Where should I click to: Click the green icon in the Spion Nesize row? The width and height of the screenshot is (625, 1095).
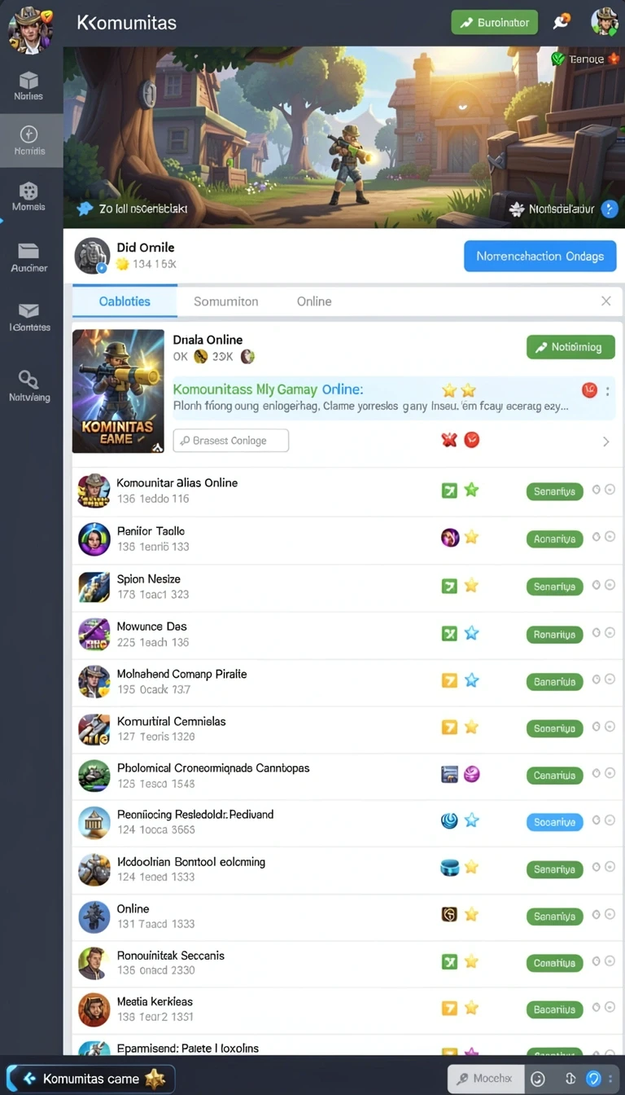click(449, 585)
